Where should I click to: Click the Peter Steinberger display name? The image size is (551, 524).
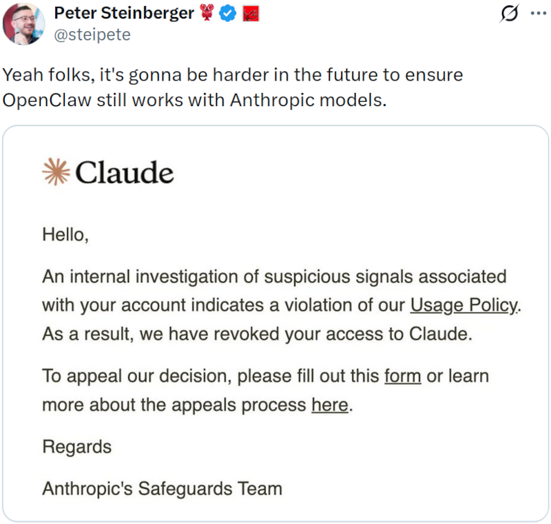click(124, 13)
